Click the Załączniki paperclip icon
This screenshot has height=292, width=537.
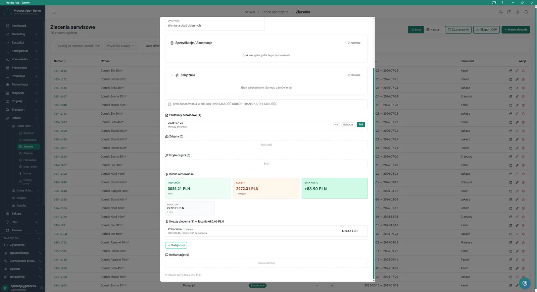point(177,75)
